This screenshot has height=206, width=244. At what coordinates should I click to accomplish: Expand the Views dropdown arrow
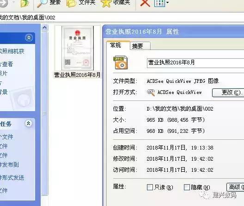tap(167, 2)
